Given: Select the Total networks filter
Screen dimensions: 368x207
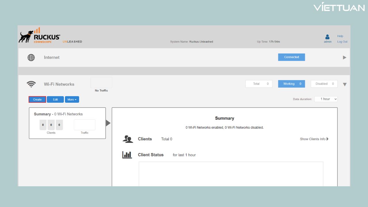Looking at the screenshot, I should (x=259, y=84).
